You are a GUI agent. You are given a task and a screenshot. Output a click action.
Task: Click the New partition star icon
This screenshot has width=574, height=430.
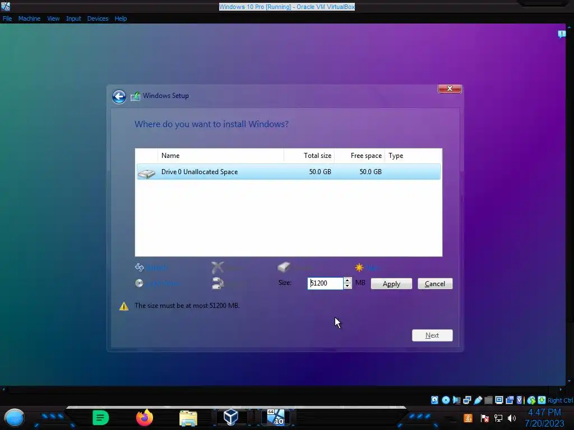tap(359, 268)
